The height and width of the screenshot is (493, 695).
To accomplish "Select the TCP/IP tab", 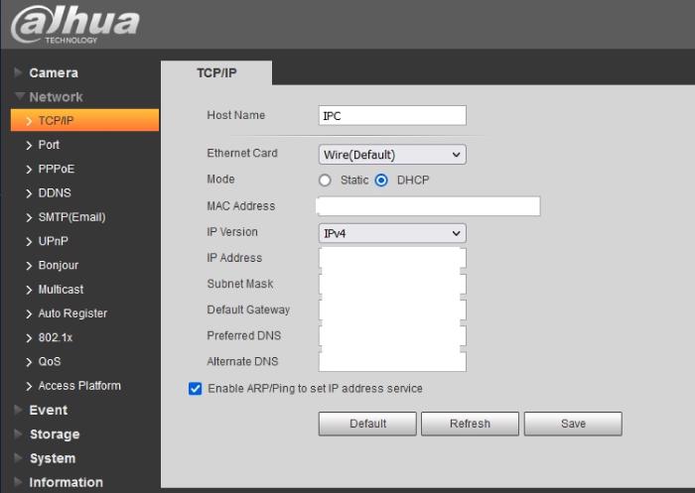I will coord(216,73).
